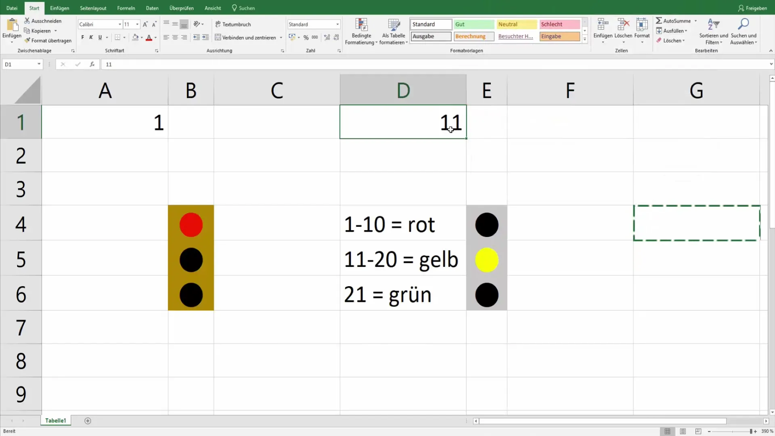Select the Tabelle1 sheet tab
The width and height of the screenshot is (775, 436).
pos(56,421)
